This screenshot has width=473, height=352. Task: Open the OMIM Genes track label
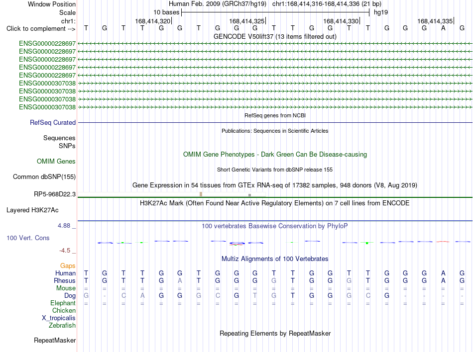click(56, 162)
